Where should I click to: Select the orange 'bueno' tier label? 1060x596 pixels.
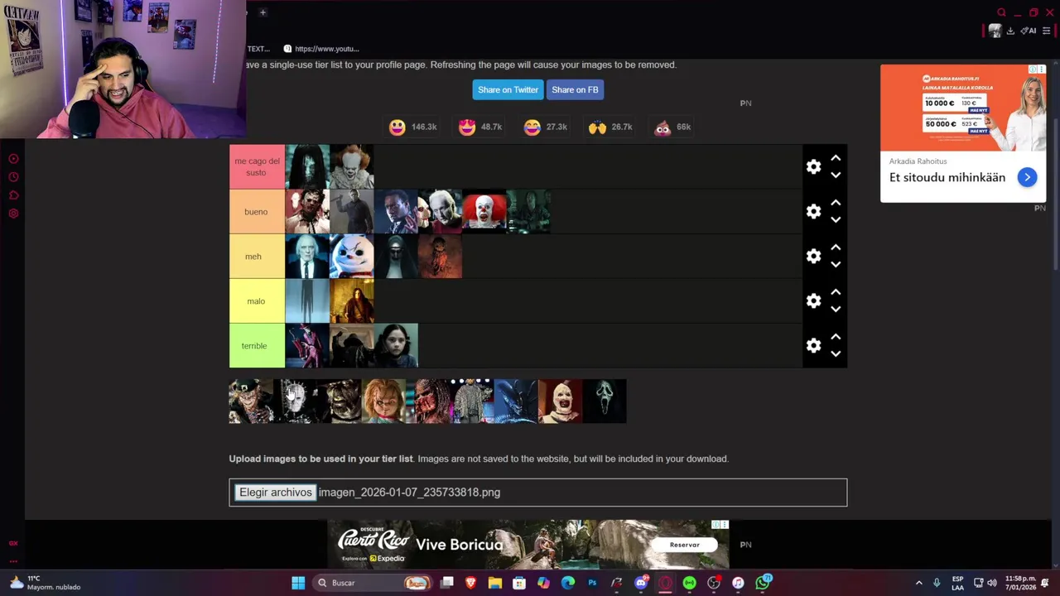[257, 212]
